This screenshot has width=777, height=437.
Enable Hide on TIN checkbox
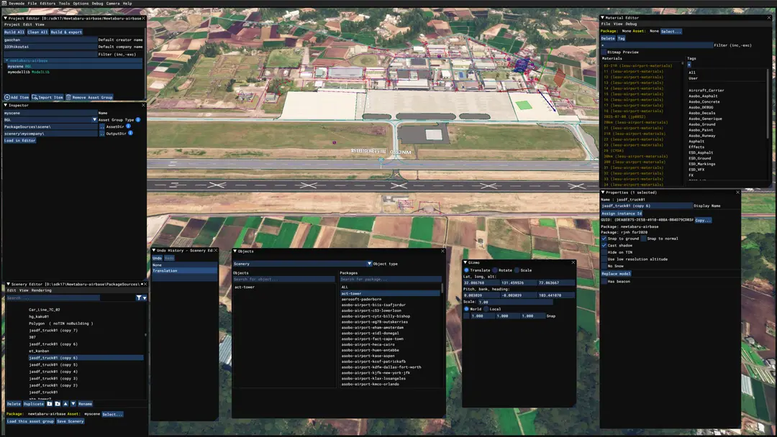[604, 252]
